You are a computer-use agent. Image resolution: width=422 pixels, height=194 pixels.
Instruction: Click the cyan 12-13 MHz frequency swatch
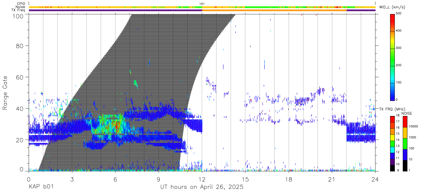[392, 150]
